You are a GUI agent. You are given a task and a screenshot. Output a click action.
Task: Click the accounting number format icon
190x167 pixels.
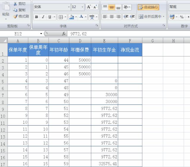(172, 17)
